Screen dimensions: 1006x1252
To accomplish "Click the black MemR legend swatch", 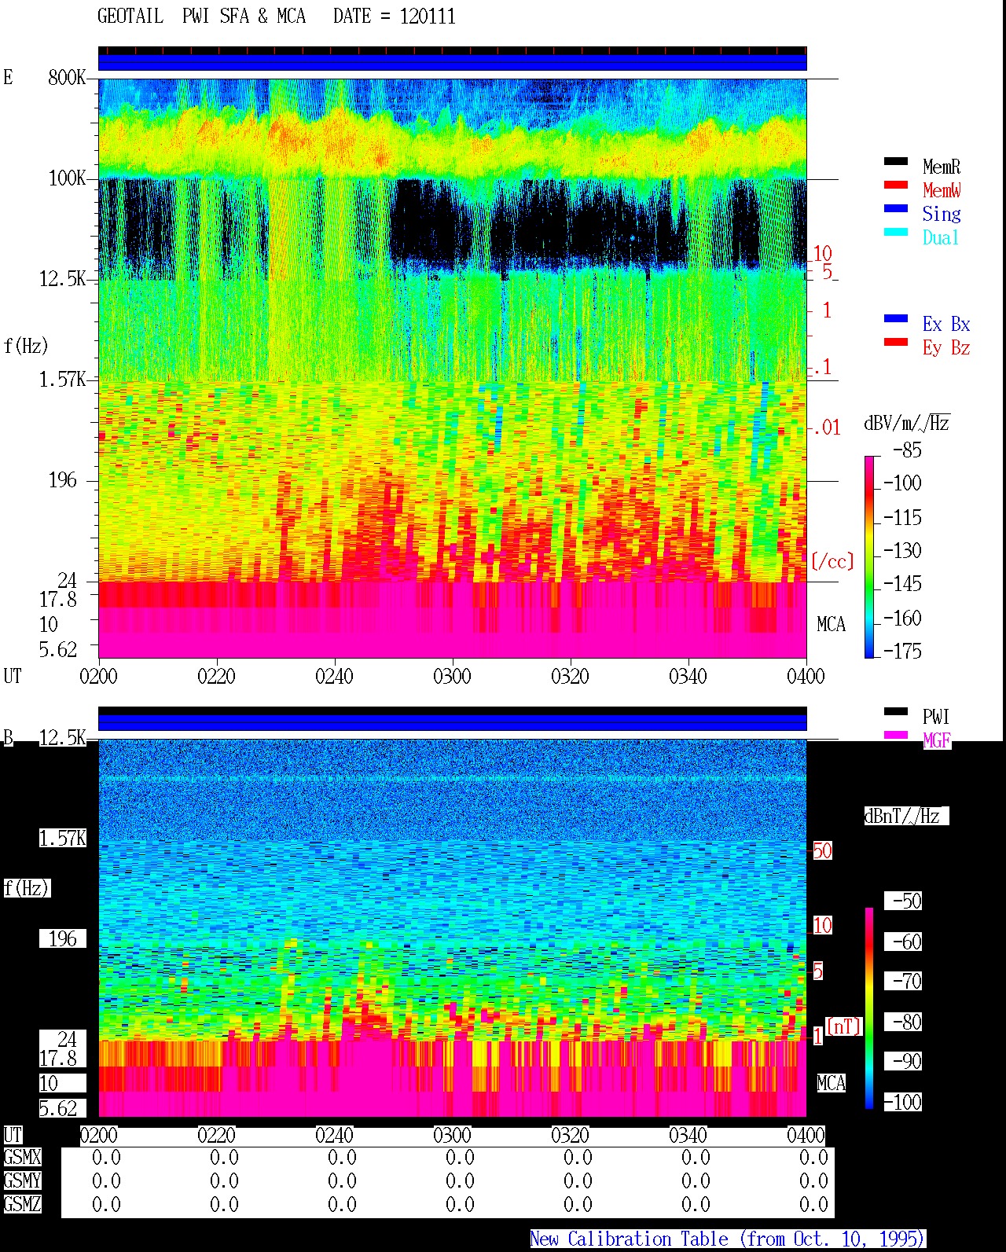I will [x=896, y=161].
